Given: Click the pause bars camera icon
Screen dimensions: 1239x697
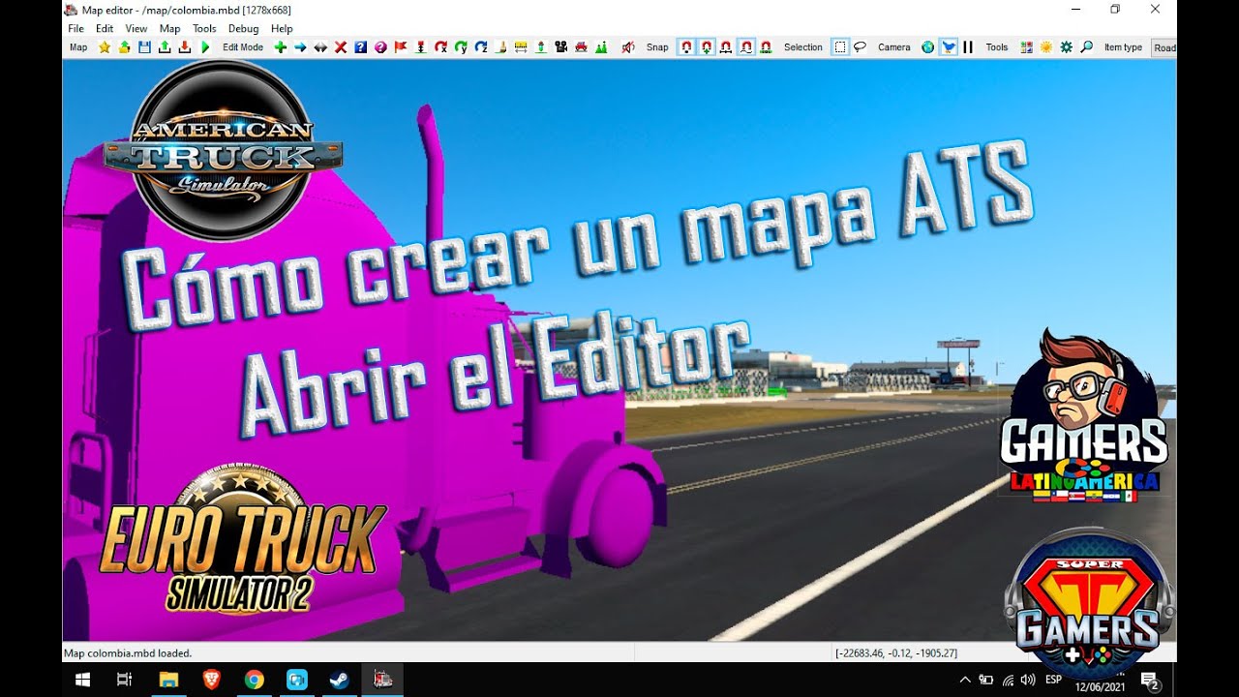Looking at the screenshot, I should [x=968, y=46].
